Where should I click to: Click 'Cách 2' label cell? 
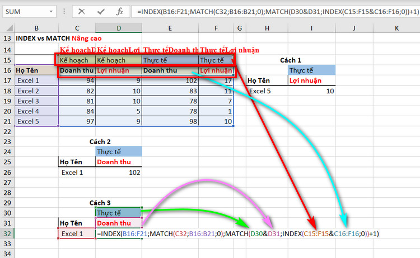coord(100,142)
